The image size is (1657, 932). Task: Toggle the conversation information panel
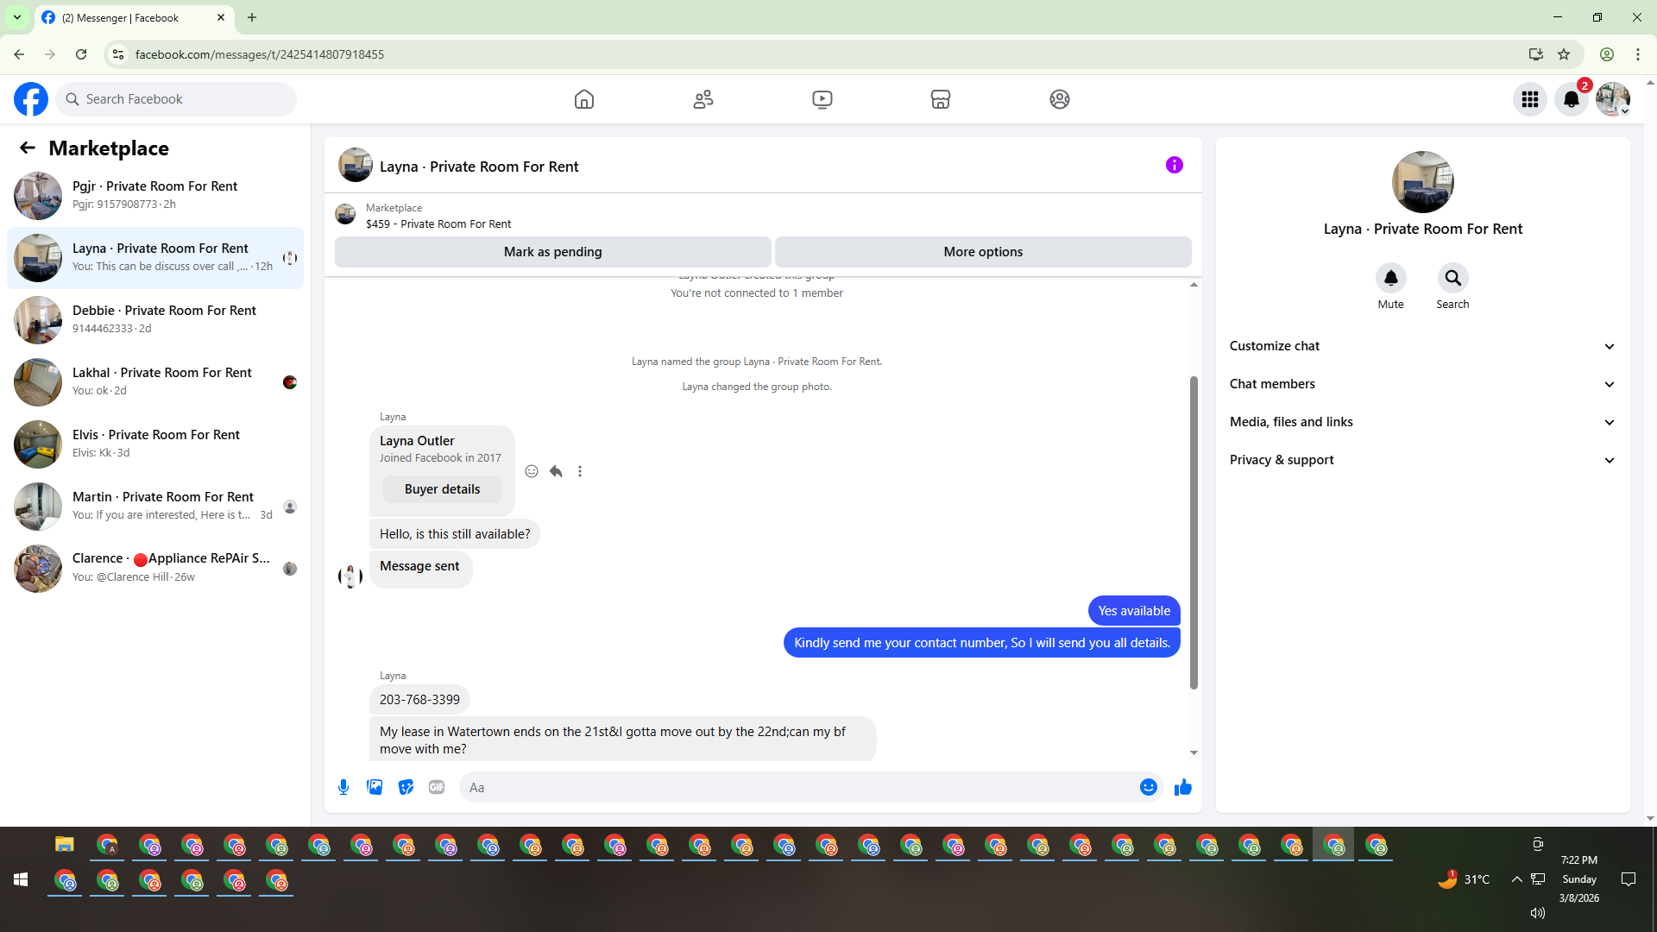coord(1174,165)
